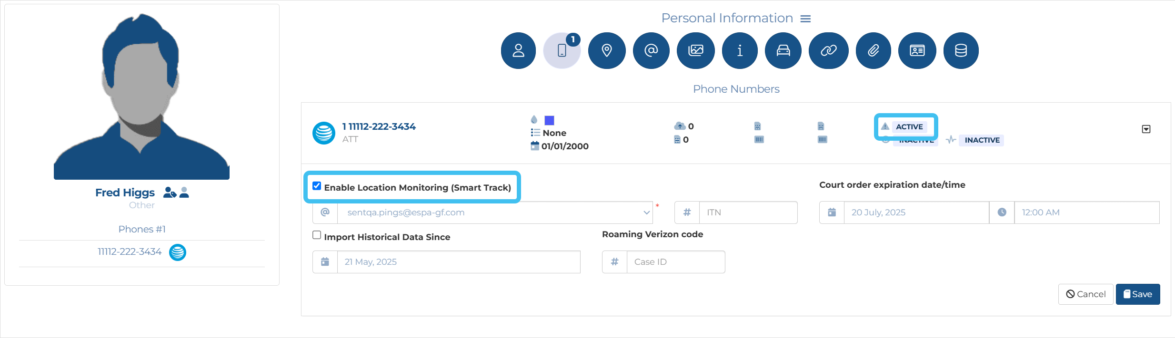Click the ITN input field

tap(748, 212)
